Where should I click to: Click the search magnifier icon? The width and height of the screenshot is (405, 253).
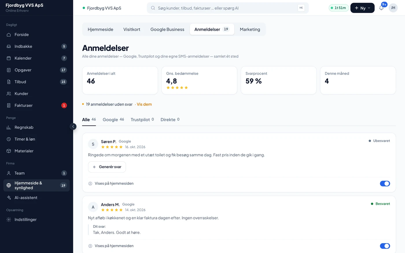(x=153, y=8)
